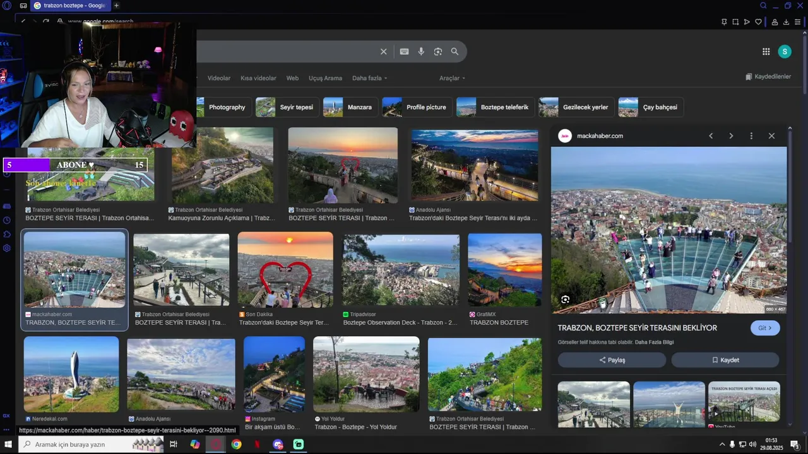
Task: Switch to Kısa videolar tab
Action: [x=258, y=78]
